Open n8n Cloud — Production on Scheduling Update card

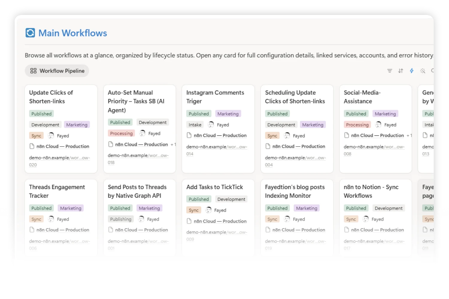tap(299, 147)
